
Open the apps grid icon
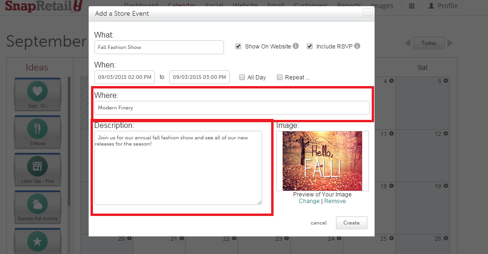411,6
